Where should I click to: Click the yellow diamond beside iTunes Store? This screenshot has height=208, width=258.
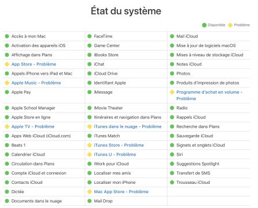point(89,145)
